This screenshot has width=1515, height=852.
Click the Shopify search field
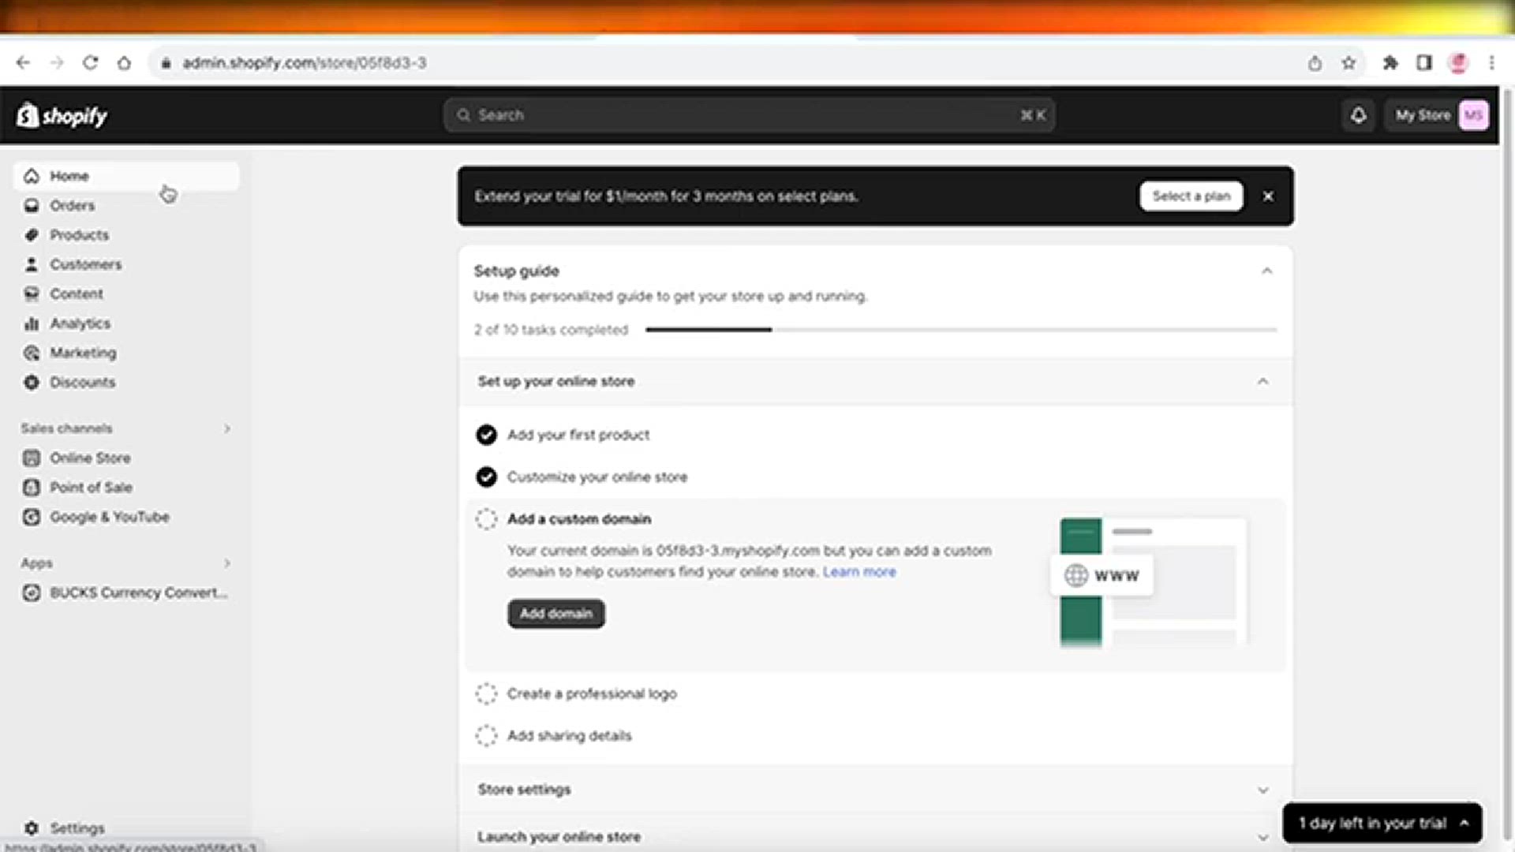[x=749, y=115]
